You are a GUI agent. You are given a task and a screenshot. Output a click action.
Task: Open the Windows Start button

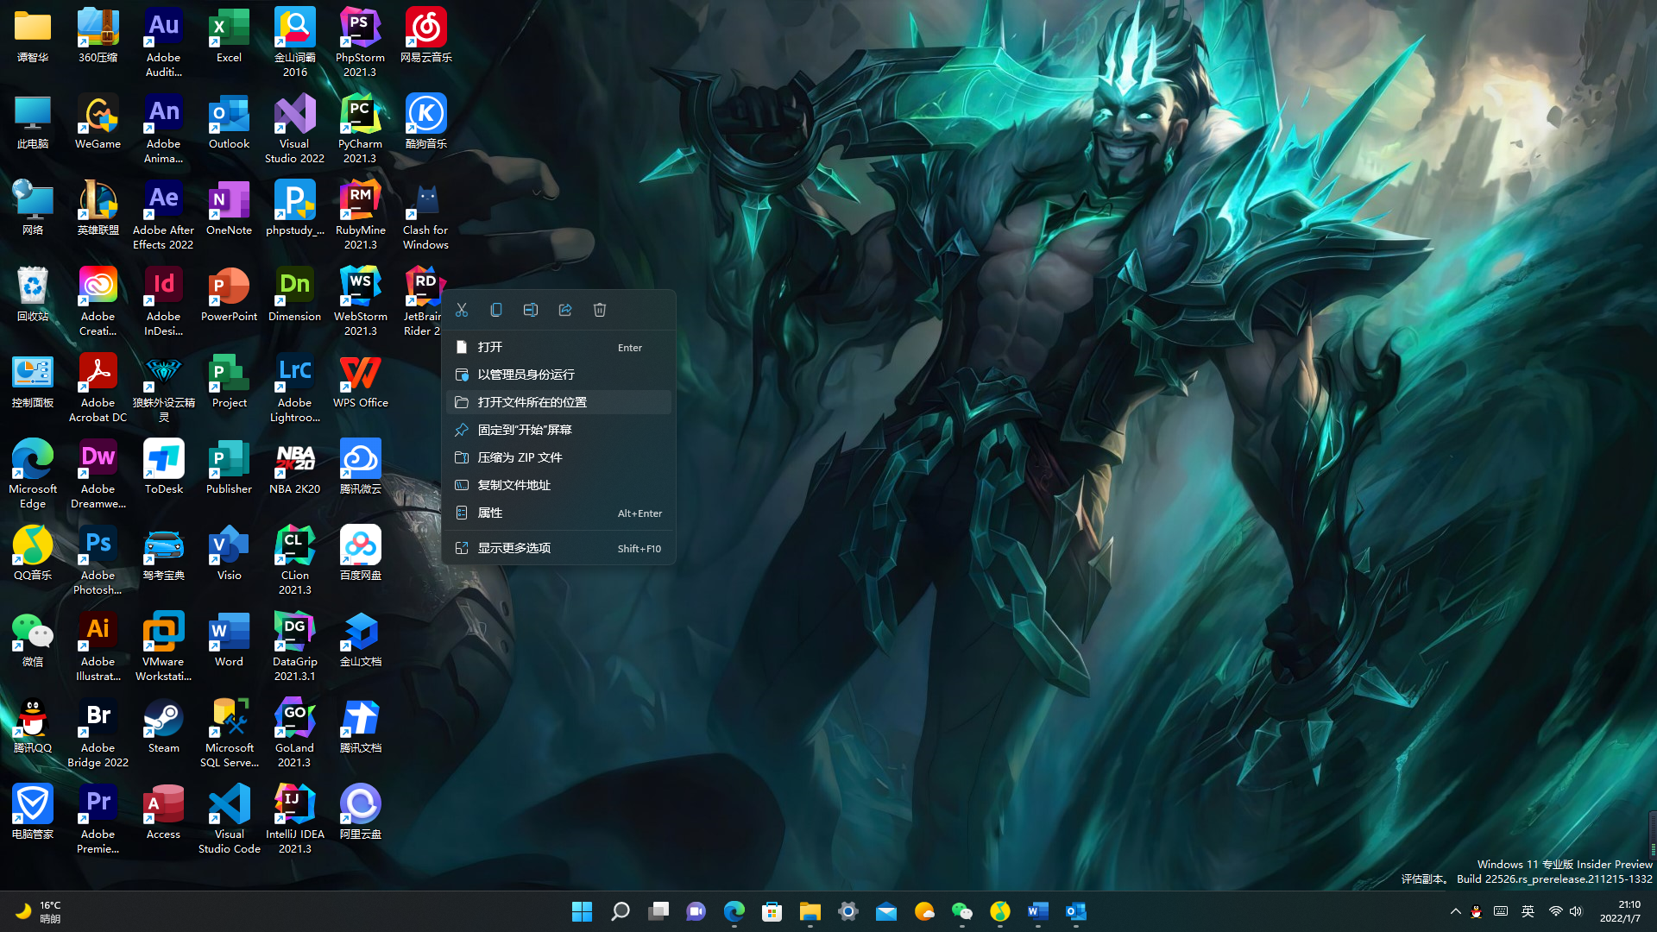[x=582, y=911]
